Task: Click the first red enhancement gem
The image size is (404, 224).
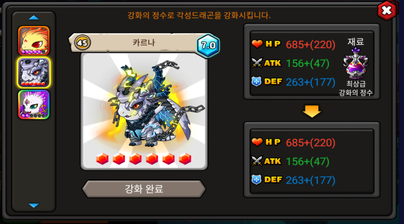Action: point(102,159)
